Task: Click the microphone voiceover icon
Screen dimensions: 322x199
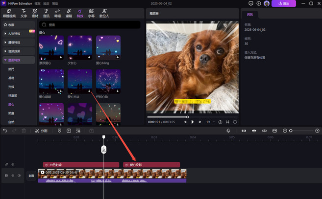Action: [x=228, y=131]
